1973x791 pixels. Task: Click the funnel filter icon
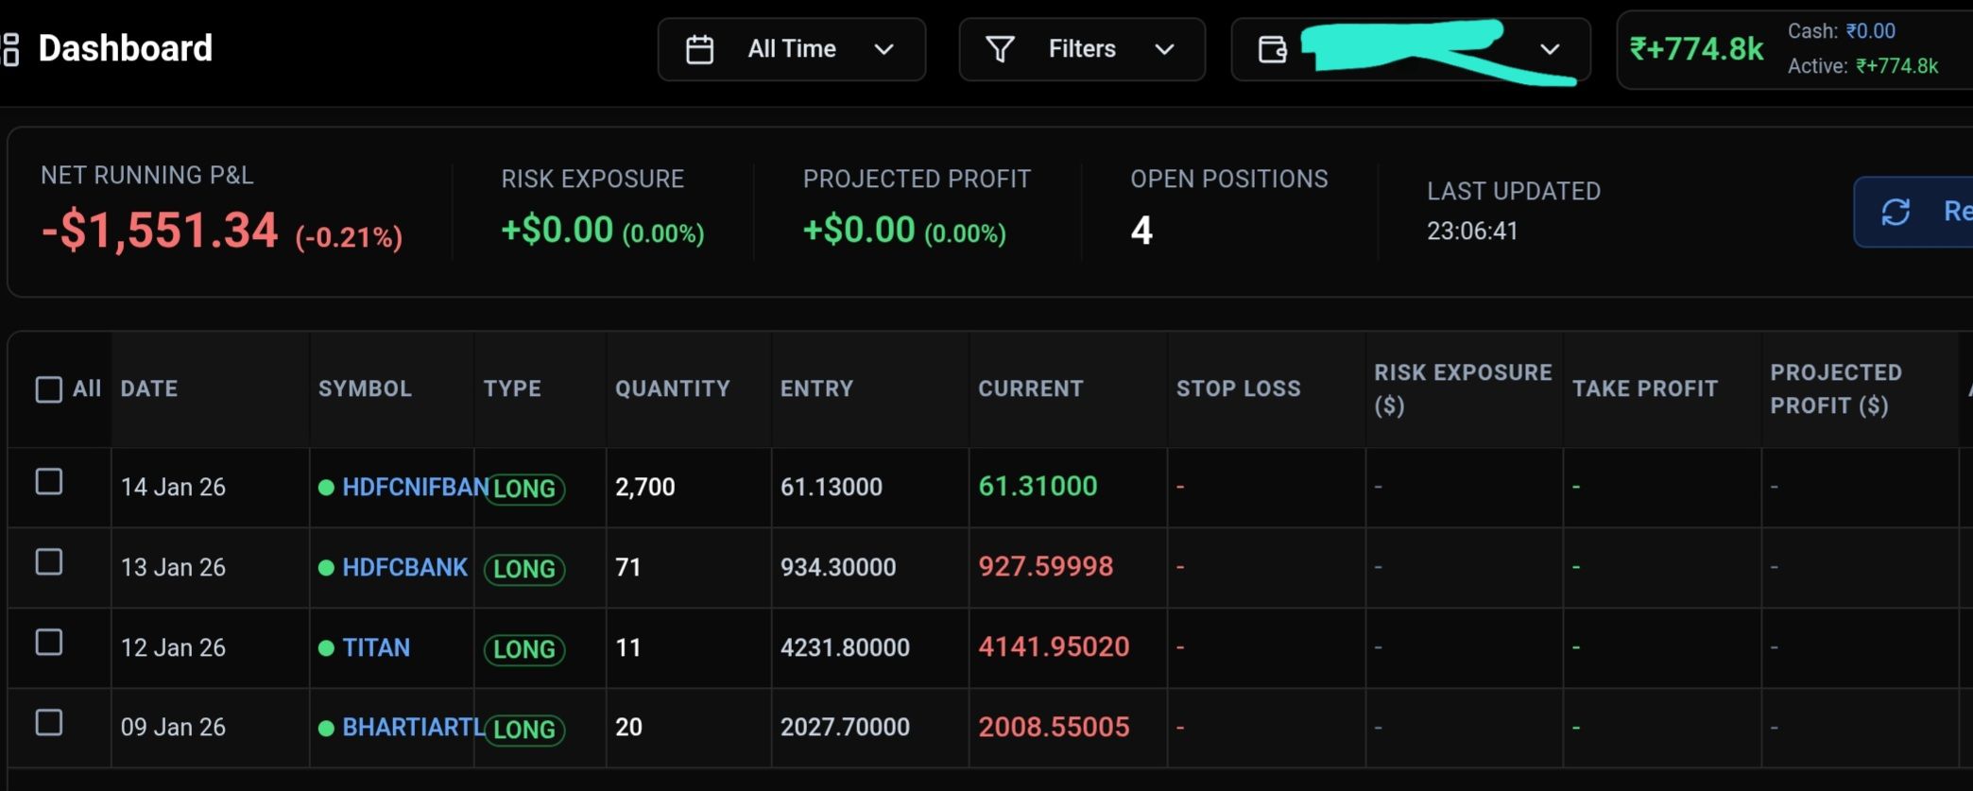(x=1000, y=49)
